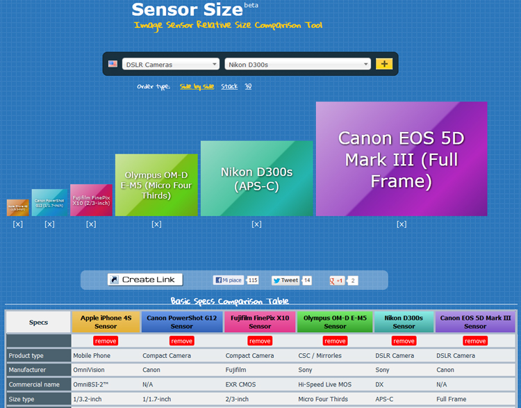
Task: Open the DSLR Cameras category dropdown
Action: coord(171,64)
